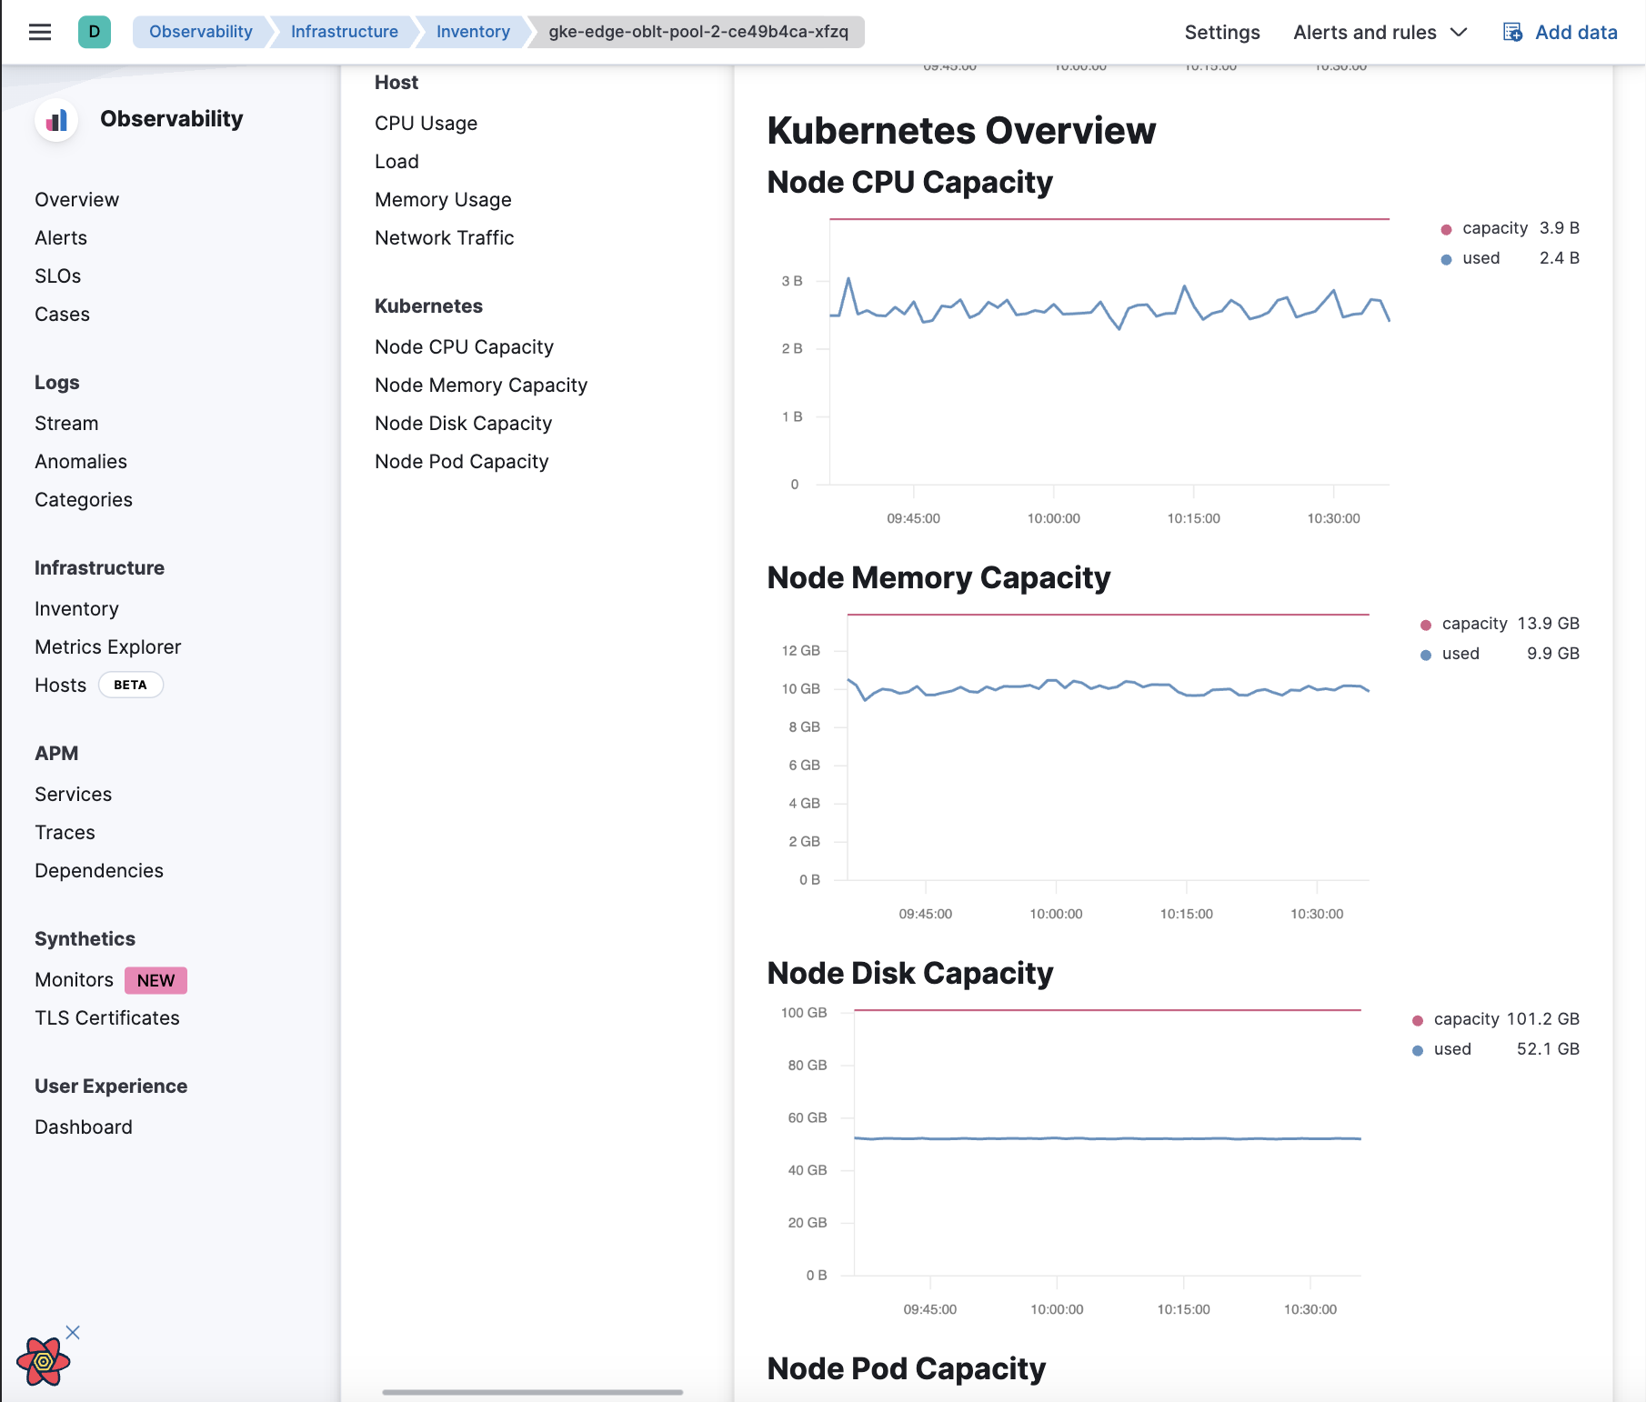Open User Experience Dashboard

point(84,1127)
